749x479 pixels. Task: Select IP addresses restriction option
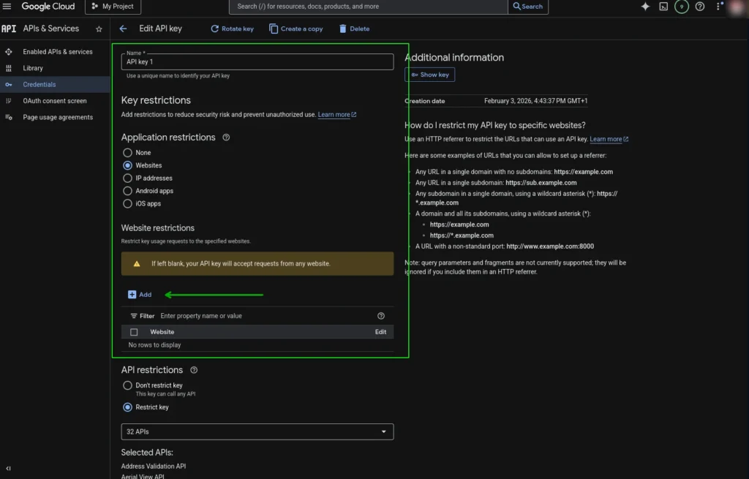tap(128, 178)
